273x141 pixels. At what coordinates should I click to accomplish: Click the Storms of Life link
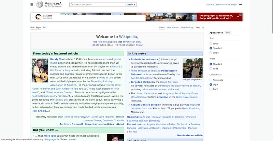[x=105, y=78]
